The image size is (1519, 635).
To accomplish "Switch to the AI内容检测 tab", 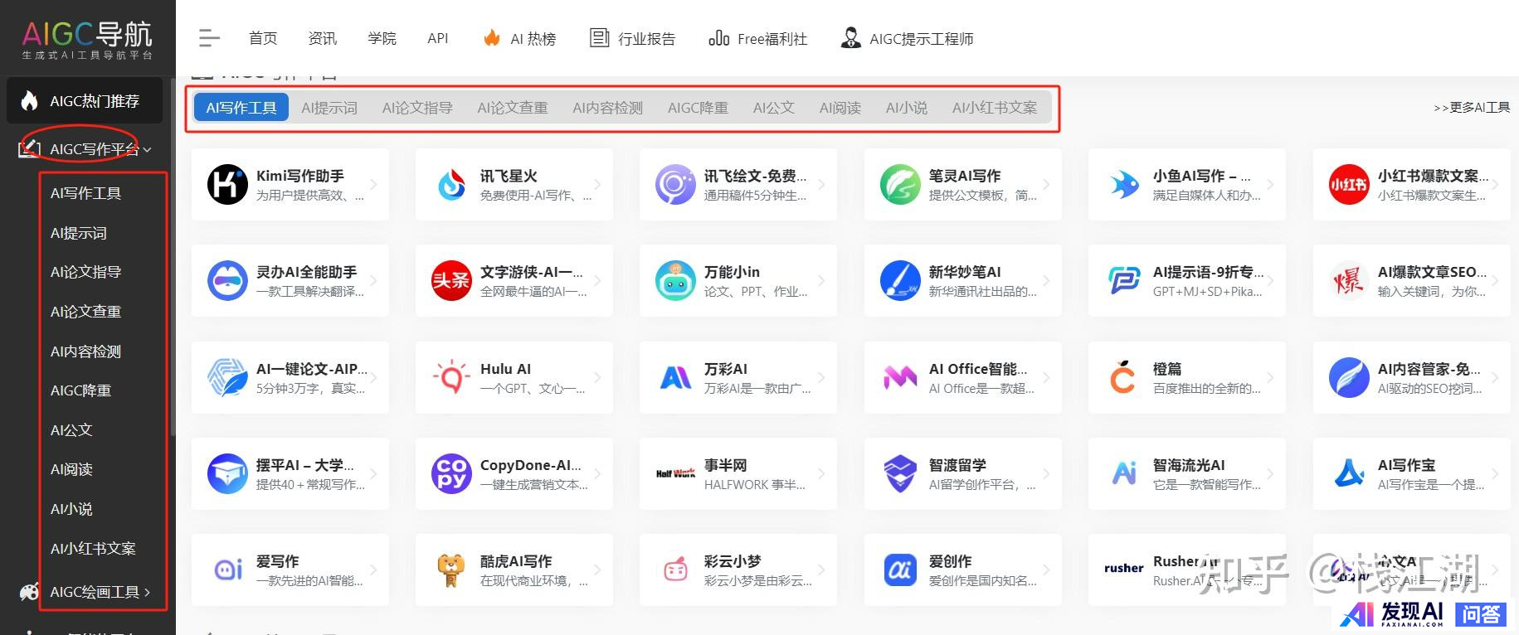I will click(608, 108).
